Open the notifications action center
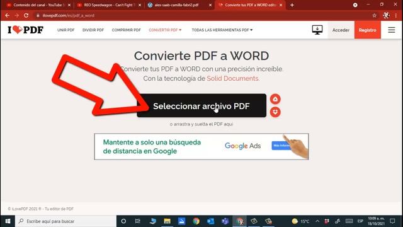 click(x=392, y=221)
